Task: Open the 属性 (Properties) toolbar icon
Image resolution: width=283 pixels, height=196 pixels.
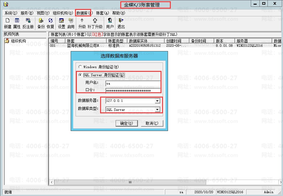Action: pyautogui.click(x=17, y=24)
